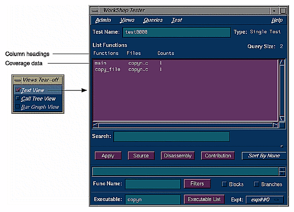Toggle Bar Graph View in Views Tear-off
Viewport: 294px width, 212px height.
point(38,107)
